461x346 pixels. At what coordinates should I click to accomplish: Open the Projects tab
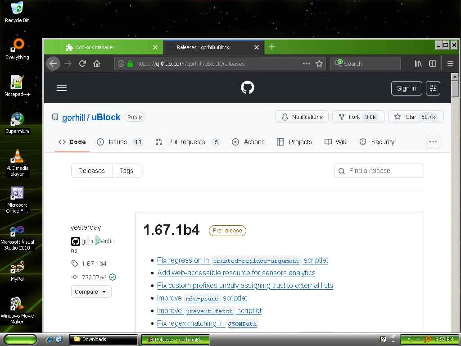pyautogui.click(x=294, y=142)
